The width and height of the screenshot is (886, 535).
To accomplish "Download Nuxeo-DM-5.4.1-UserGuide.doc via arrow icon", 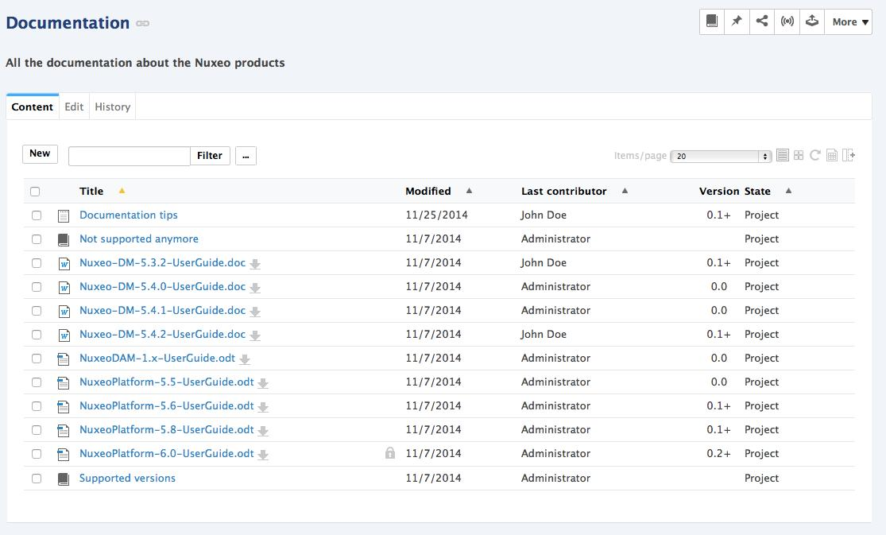I will click(255, 311).
